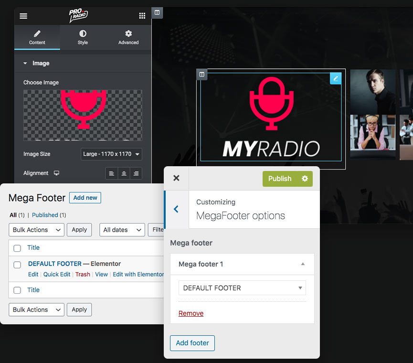Click the top Apply button

tap(79, 230)
